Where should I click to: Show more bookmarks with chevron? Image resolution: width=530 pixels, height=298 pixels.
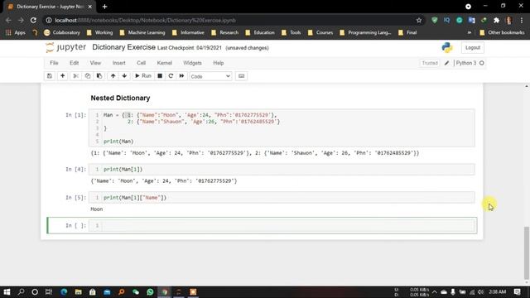tap(470, 32)
